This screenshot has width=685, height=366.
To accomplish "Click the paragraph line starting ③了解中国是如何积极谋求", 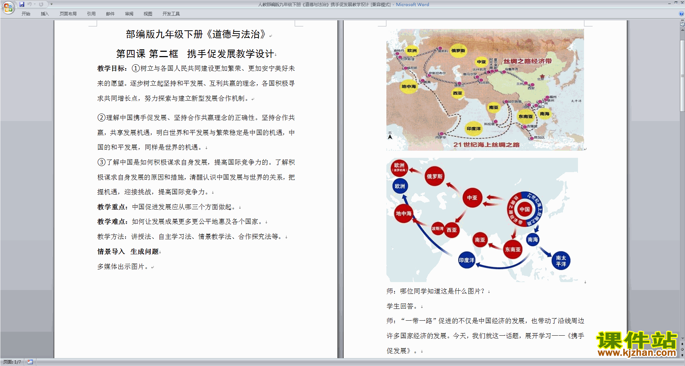I will (196, 162).
